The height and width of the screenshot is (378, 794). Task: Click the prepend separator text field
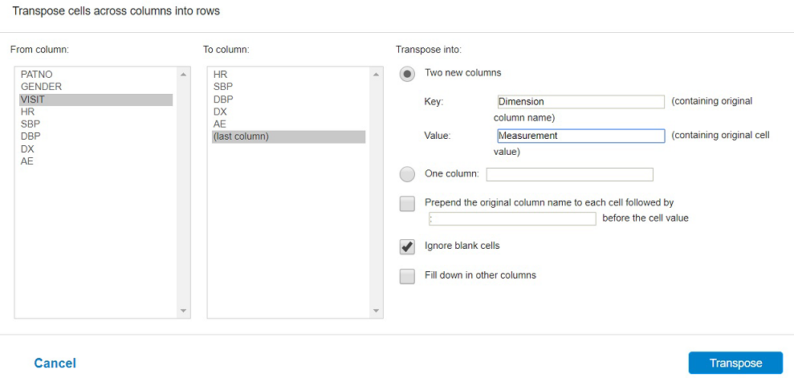512,218
